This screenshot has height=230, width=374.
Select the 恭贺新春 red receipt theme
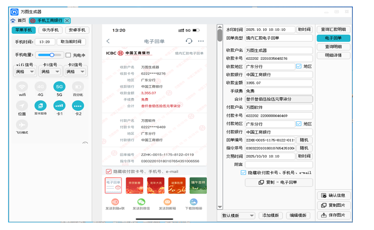click(x=135, y=186)
